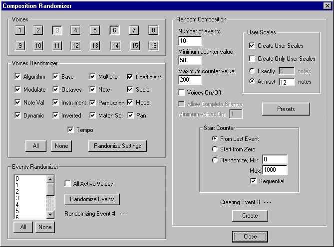Image resolution: width=334 pixels, height=247 pixels.
Task: Open the Presets button
Action: click(286, 109)
